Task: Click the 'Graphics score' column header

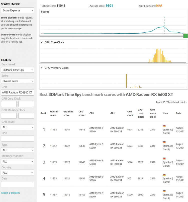Action: click(68, 113)
